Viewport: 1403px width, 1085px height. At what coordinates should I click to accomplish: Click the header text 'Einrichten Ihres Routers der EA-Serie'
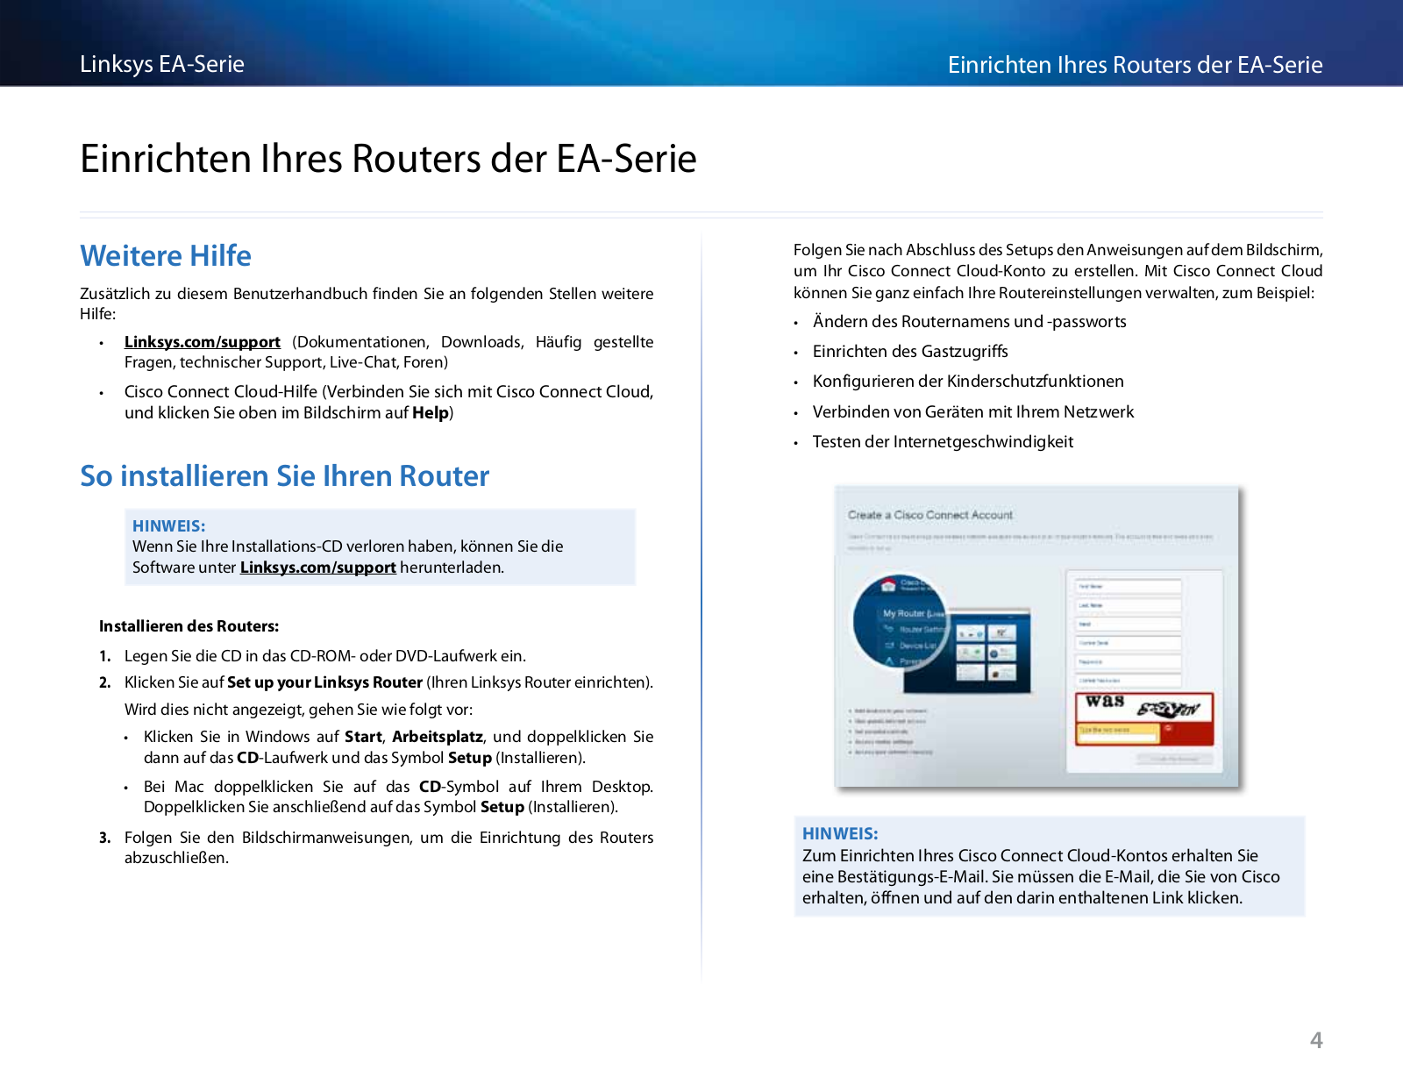(1136, 65)
